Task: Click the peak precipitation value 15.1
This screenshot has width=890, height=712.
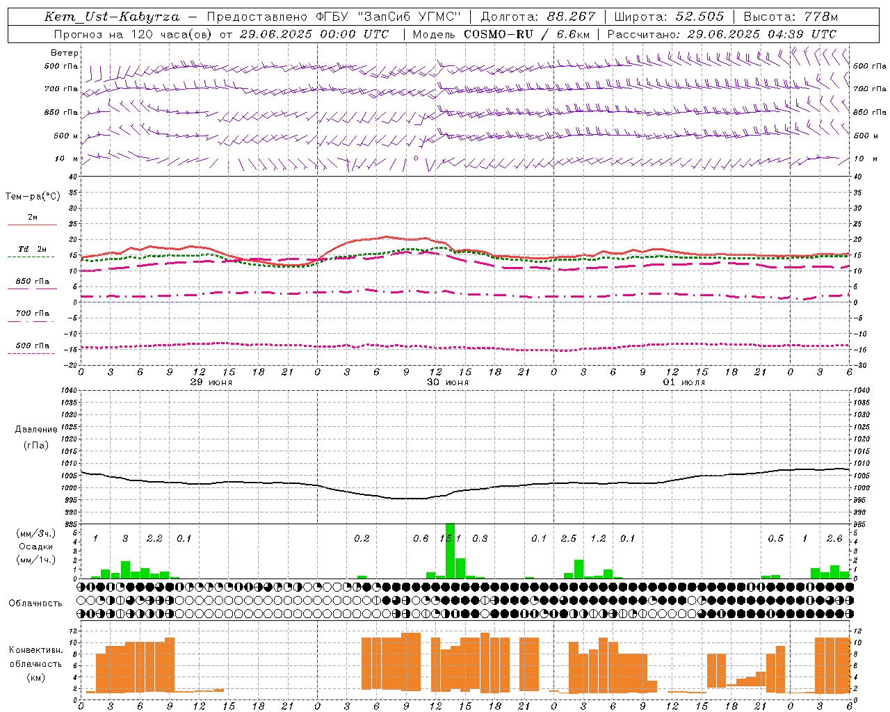Action: [x=450, y=538]
